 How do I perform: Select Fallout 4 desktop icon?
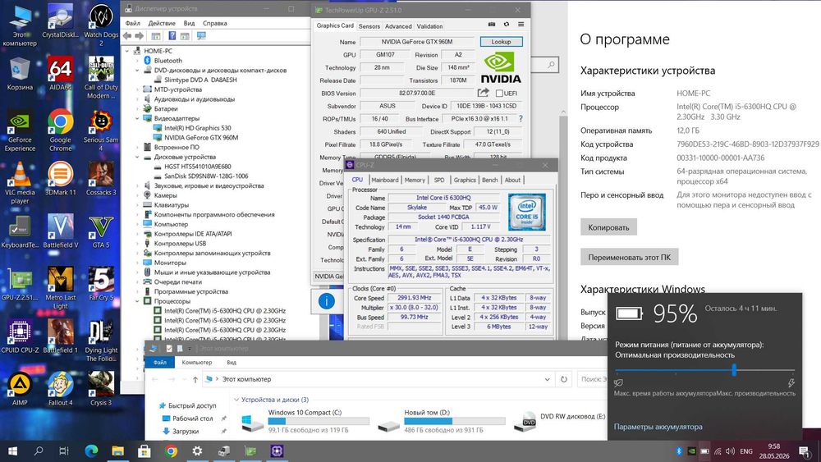[x=60, y=389]
